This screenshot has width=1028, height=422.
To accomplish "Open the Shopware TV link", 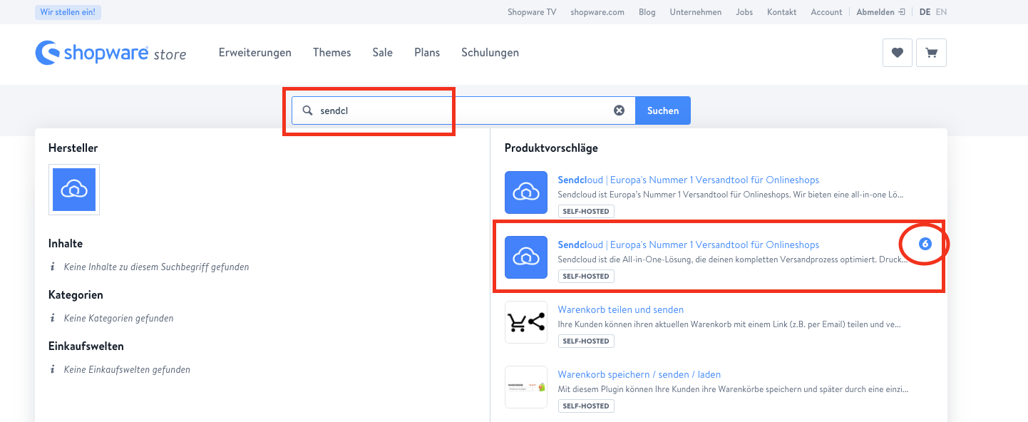I will pos(532,12).
